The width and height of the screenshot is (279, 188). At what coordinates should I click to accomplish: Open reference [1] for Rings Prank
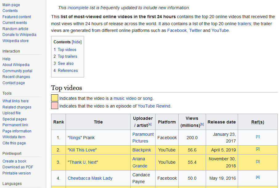point(258,136)
